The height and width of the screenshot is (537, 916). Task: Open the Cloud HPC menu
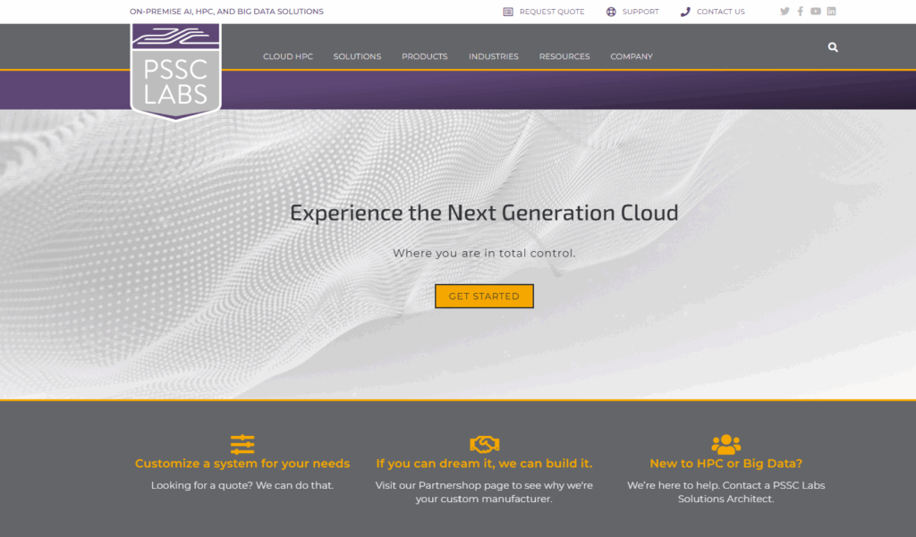pyautogui.click(x=288, y=56)
